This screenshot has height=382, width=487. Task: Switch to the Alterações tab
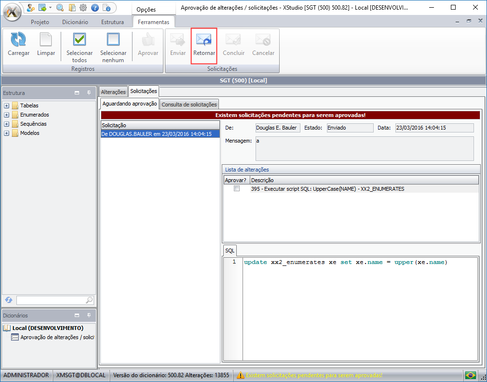[x=113, y=92]
